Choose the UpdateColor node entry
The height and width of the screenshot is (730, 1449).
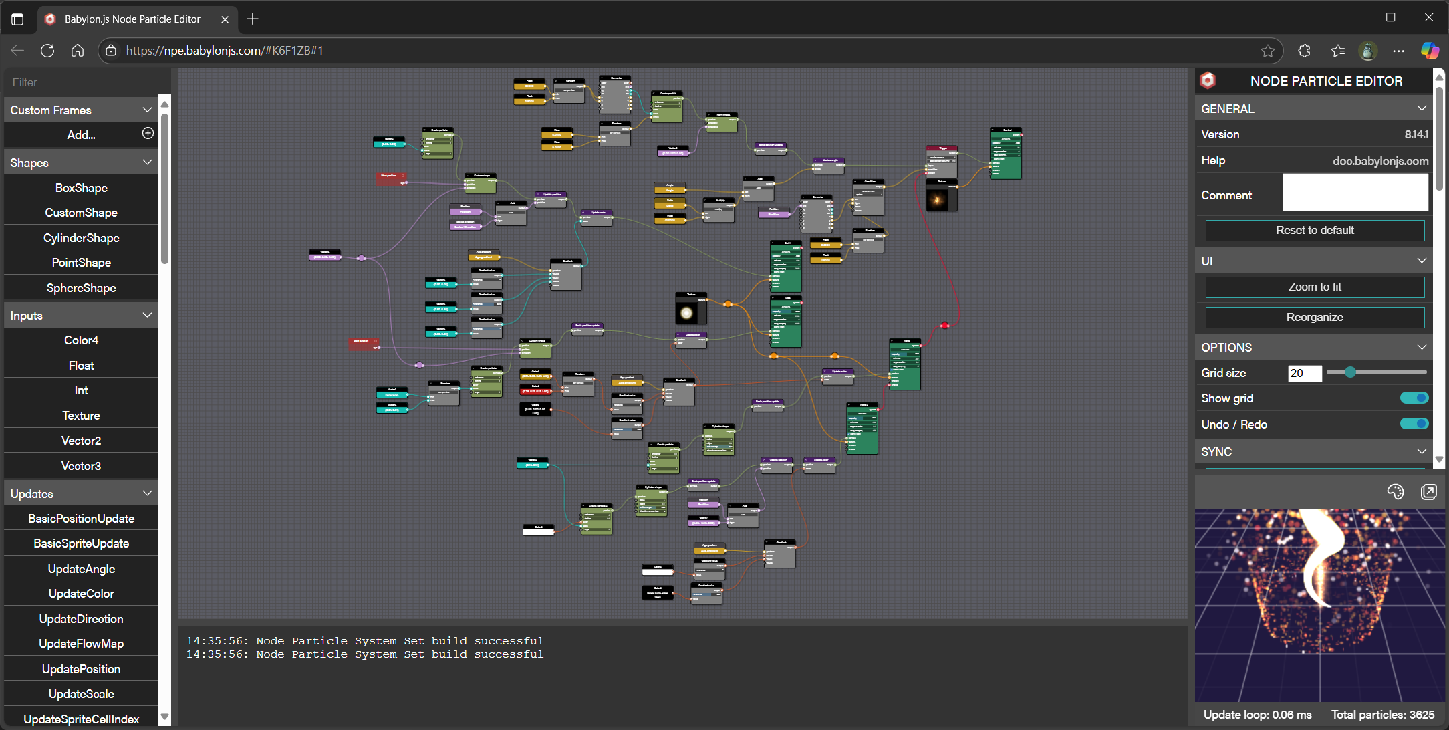[x=82, y=594]
